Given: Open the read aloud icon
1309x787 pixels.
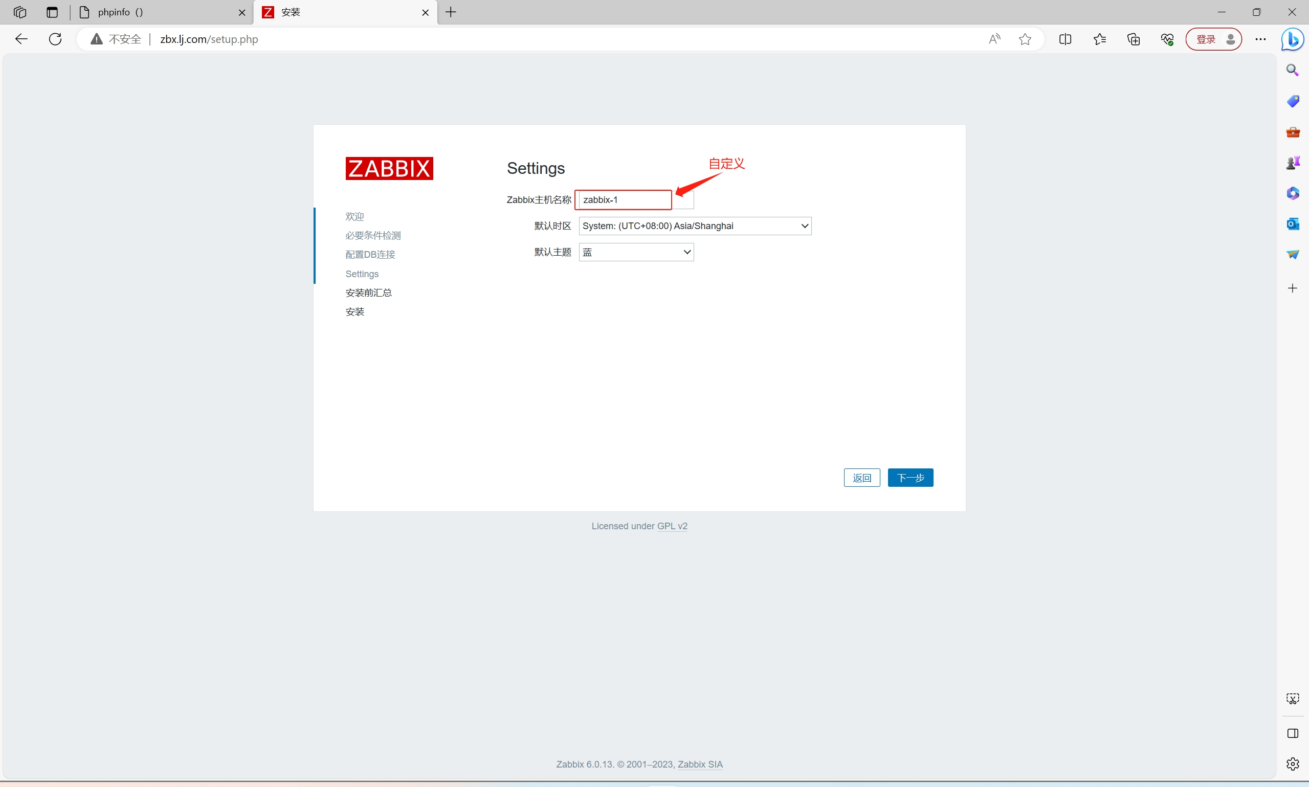Looking at the screenshot, I should pos(994,39).
